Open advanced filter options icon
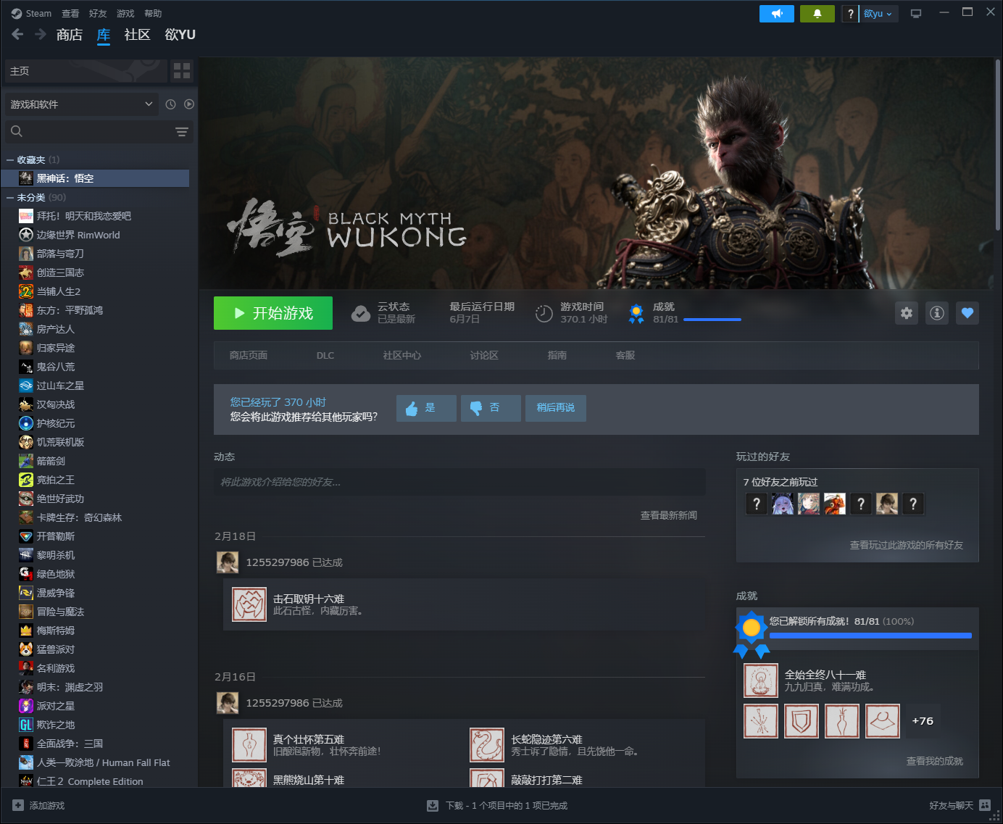Image resolution: width=1003 pixels, height=824 pixels. [182, 131]
